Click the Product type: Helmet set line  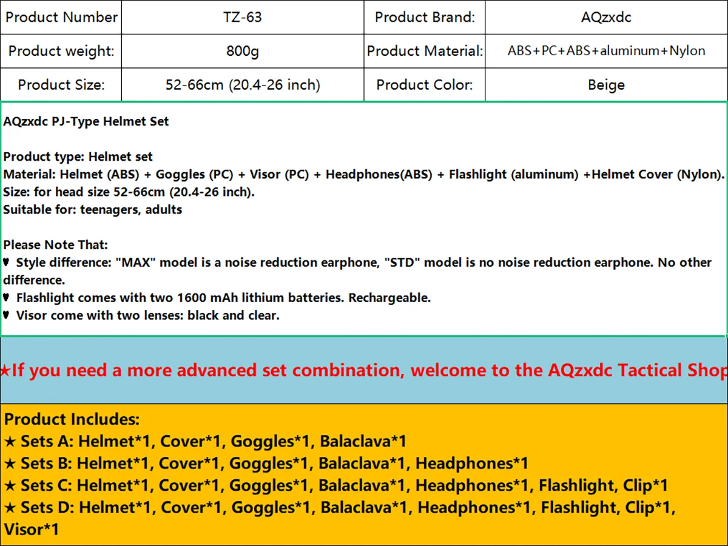click(x=78, y=157)
